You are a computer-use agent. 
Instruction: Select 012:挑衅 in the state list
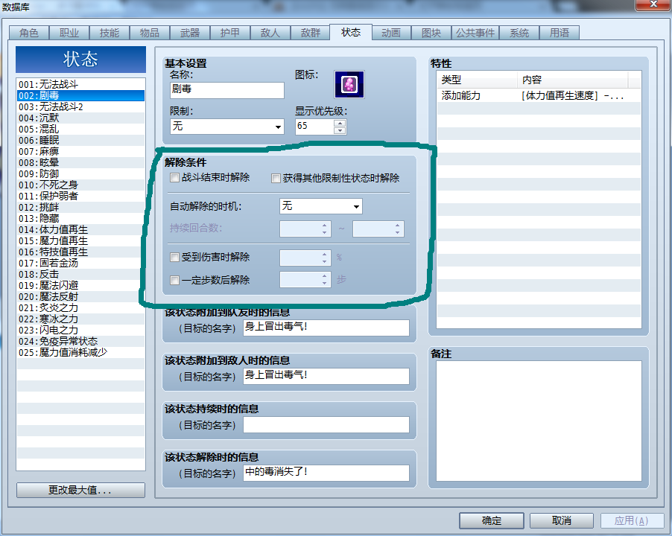[80, 207]
